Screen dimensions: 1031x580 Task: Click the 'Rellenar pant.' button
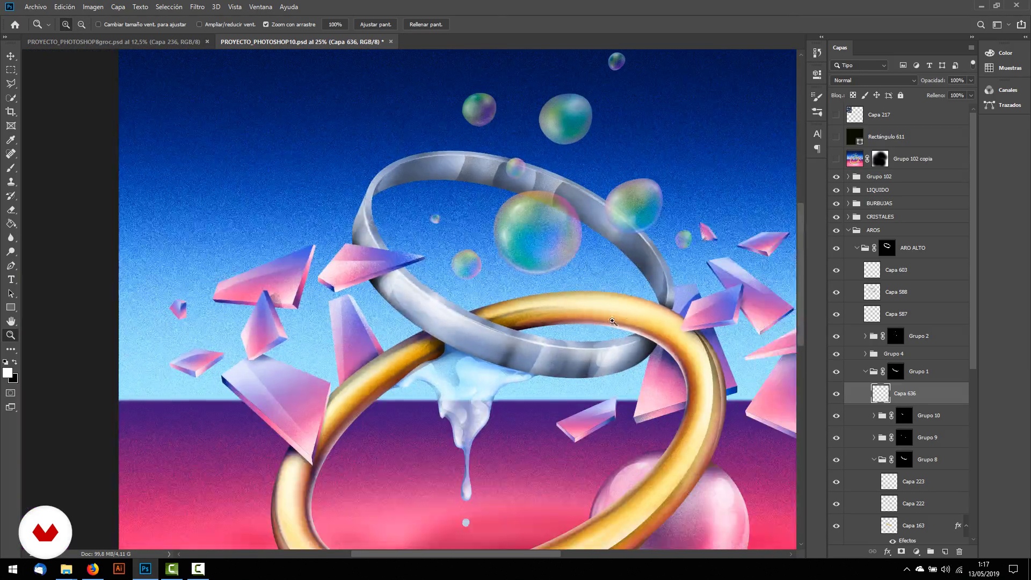[426, 24]
